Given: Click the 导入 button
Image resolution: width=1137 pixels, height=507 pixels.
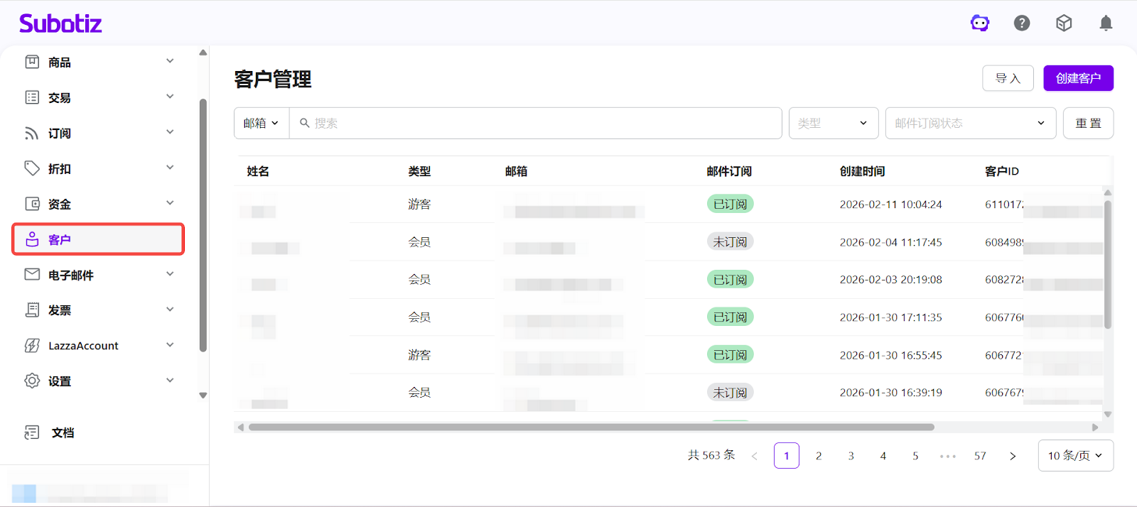Looking at the screenshot, I should tap(1008, 78).
